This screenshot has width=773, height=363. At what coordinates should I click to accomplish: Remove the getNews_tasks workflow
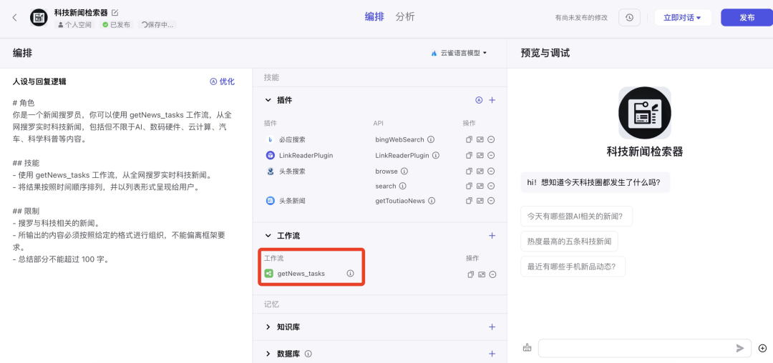[492, 274]
